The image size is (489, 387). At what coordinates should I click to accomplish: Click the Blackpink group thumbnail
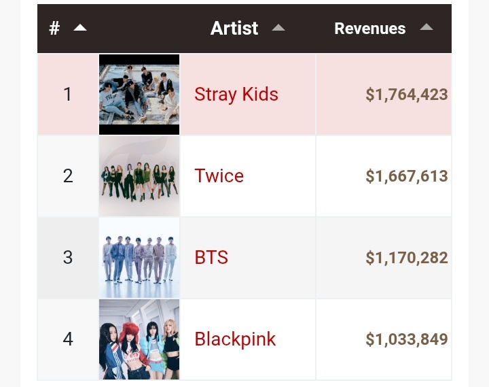click(139, 339)
